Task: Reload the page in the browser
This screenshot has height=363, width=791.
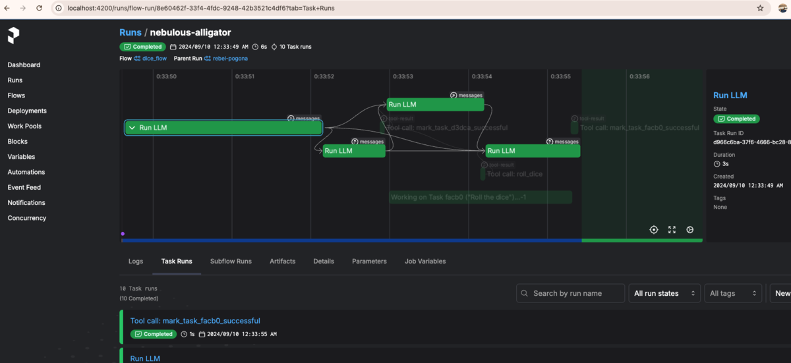Action: pyautogui.click(x=40, y=8)
